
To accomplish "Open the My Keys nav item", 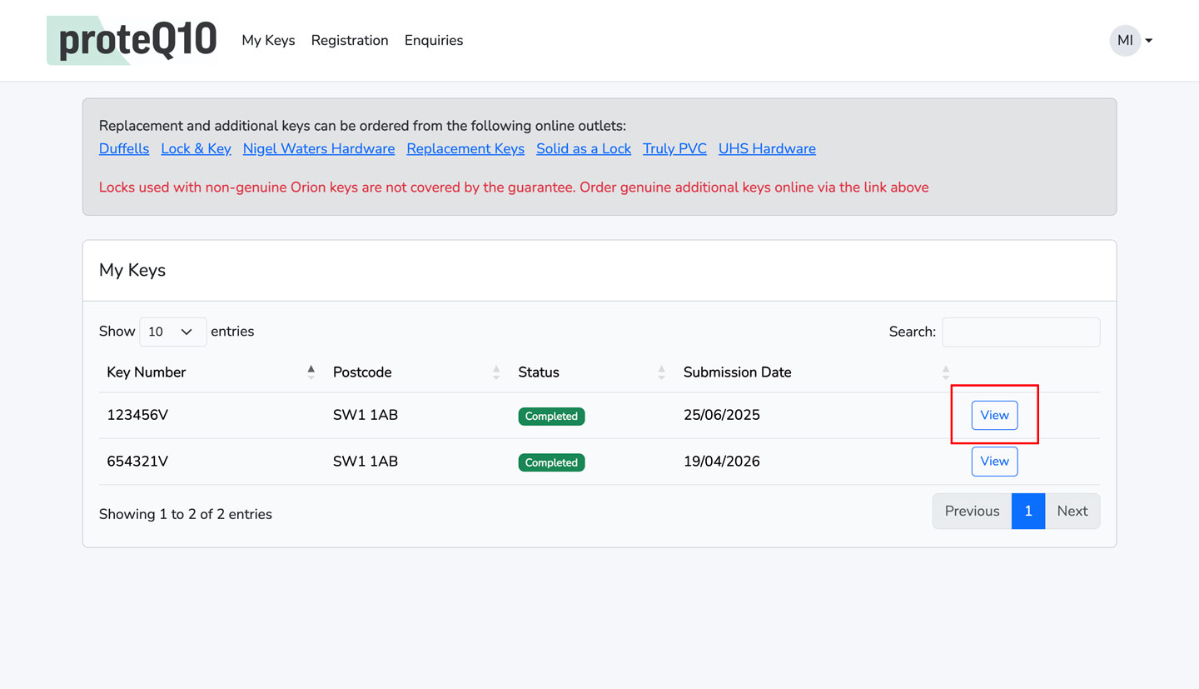I will click(x=268, y=40).
